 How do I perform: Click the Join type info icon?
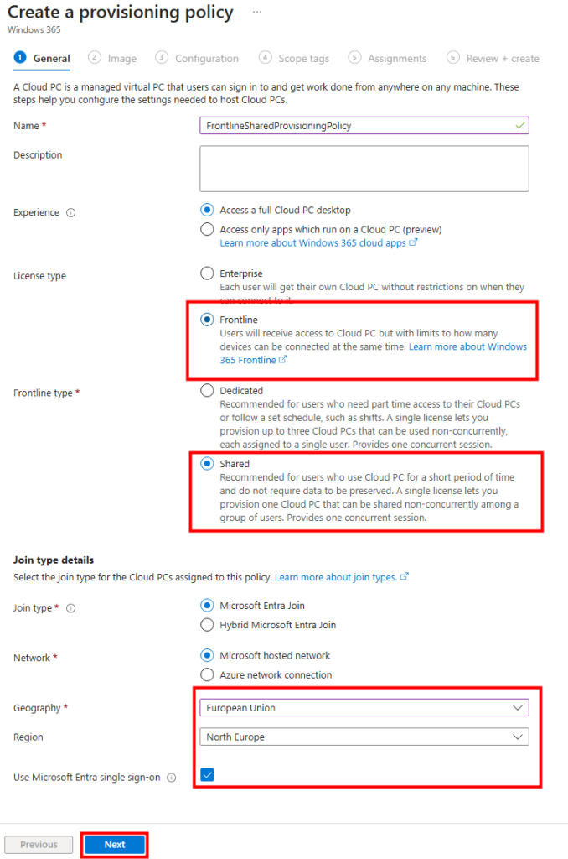pyautogui.click(x=70, y=607)
